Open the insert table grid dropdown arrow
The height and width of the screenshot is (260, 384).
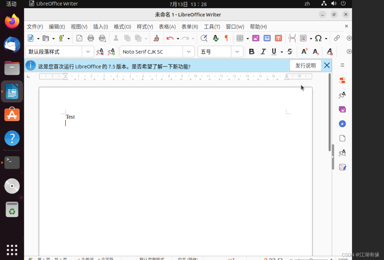pos(247,39)
